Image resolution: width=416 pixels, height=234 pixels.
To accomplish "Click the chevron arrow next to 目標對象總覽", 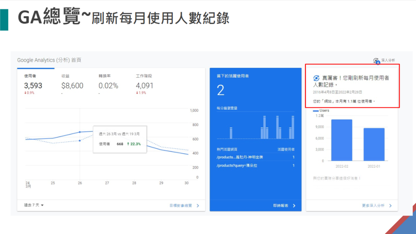I will pos(198,206).
